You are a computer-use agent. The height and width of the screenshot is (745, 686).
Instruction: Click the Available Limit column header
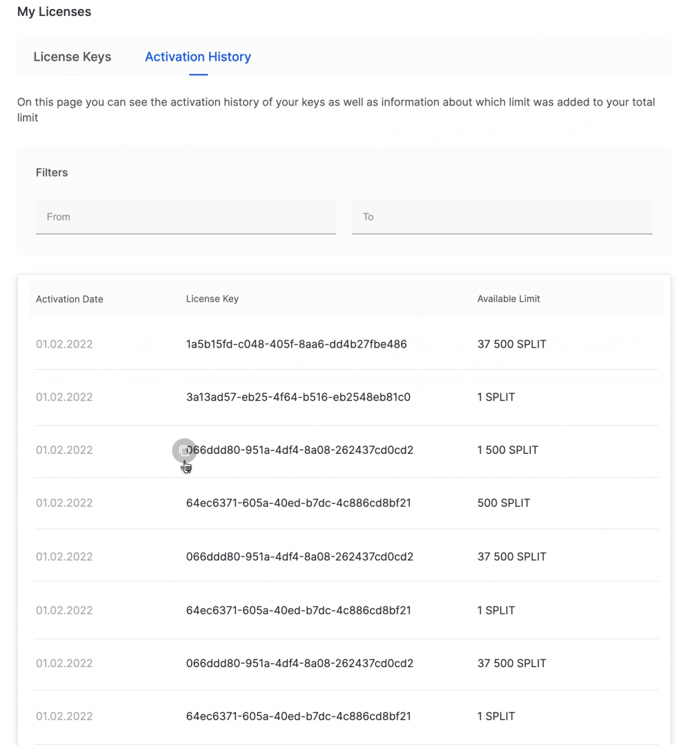509,299
